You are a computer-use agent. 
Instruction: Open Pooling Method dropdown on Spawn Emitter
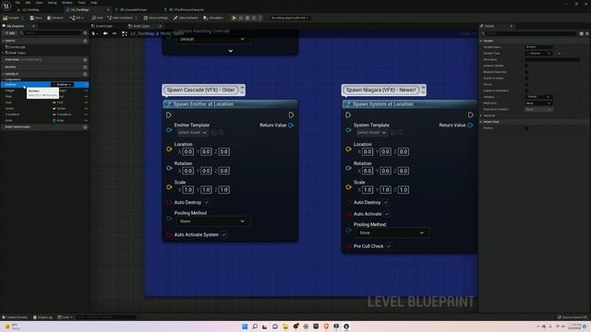(x=213, y=221)
